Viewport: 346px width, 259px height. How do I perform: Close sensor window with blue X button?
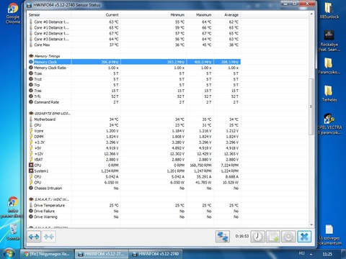coord(304,237)
